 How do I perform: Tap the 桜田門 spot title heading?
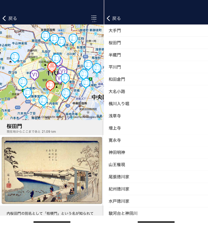(x=14, y=126)
